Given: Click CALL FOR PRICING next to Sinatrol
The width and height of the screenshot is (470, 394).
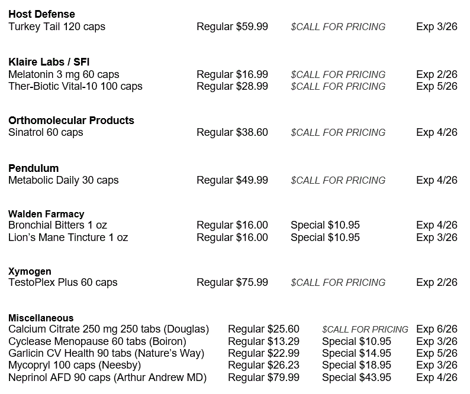Looking at the screenshot, I should click(337, 132).
